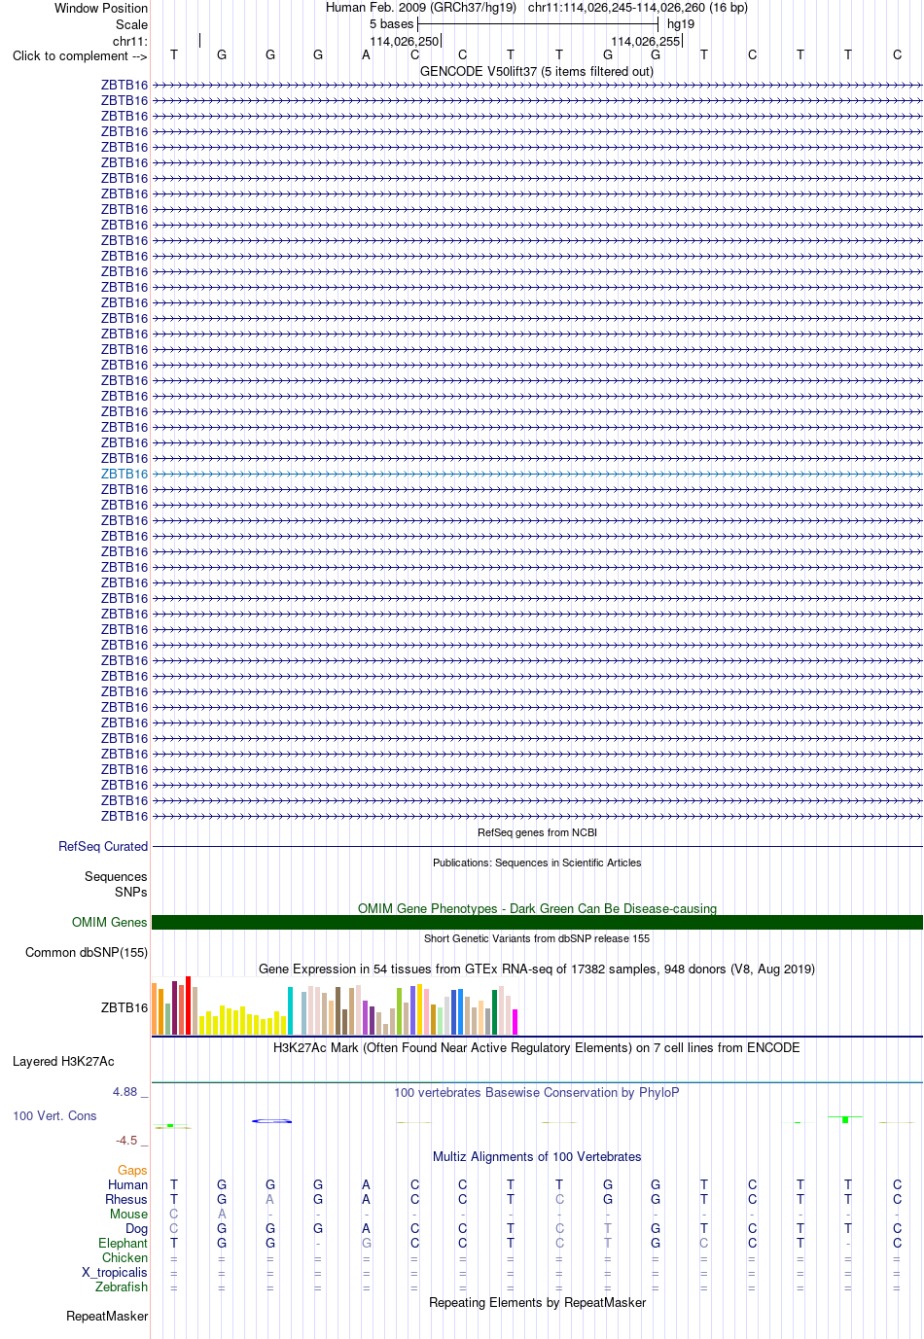Select the 'Rhesus' alignment row label
The image size is (924, 1339).
coord(126,1199)
